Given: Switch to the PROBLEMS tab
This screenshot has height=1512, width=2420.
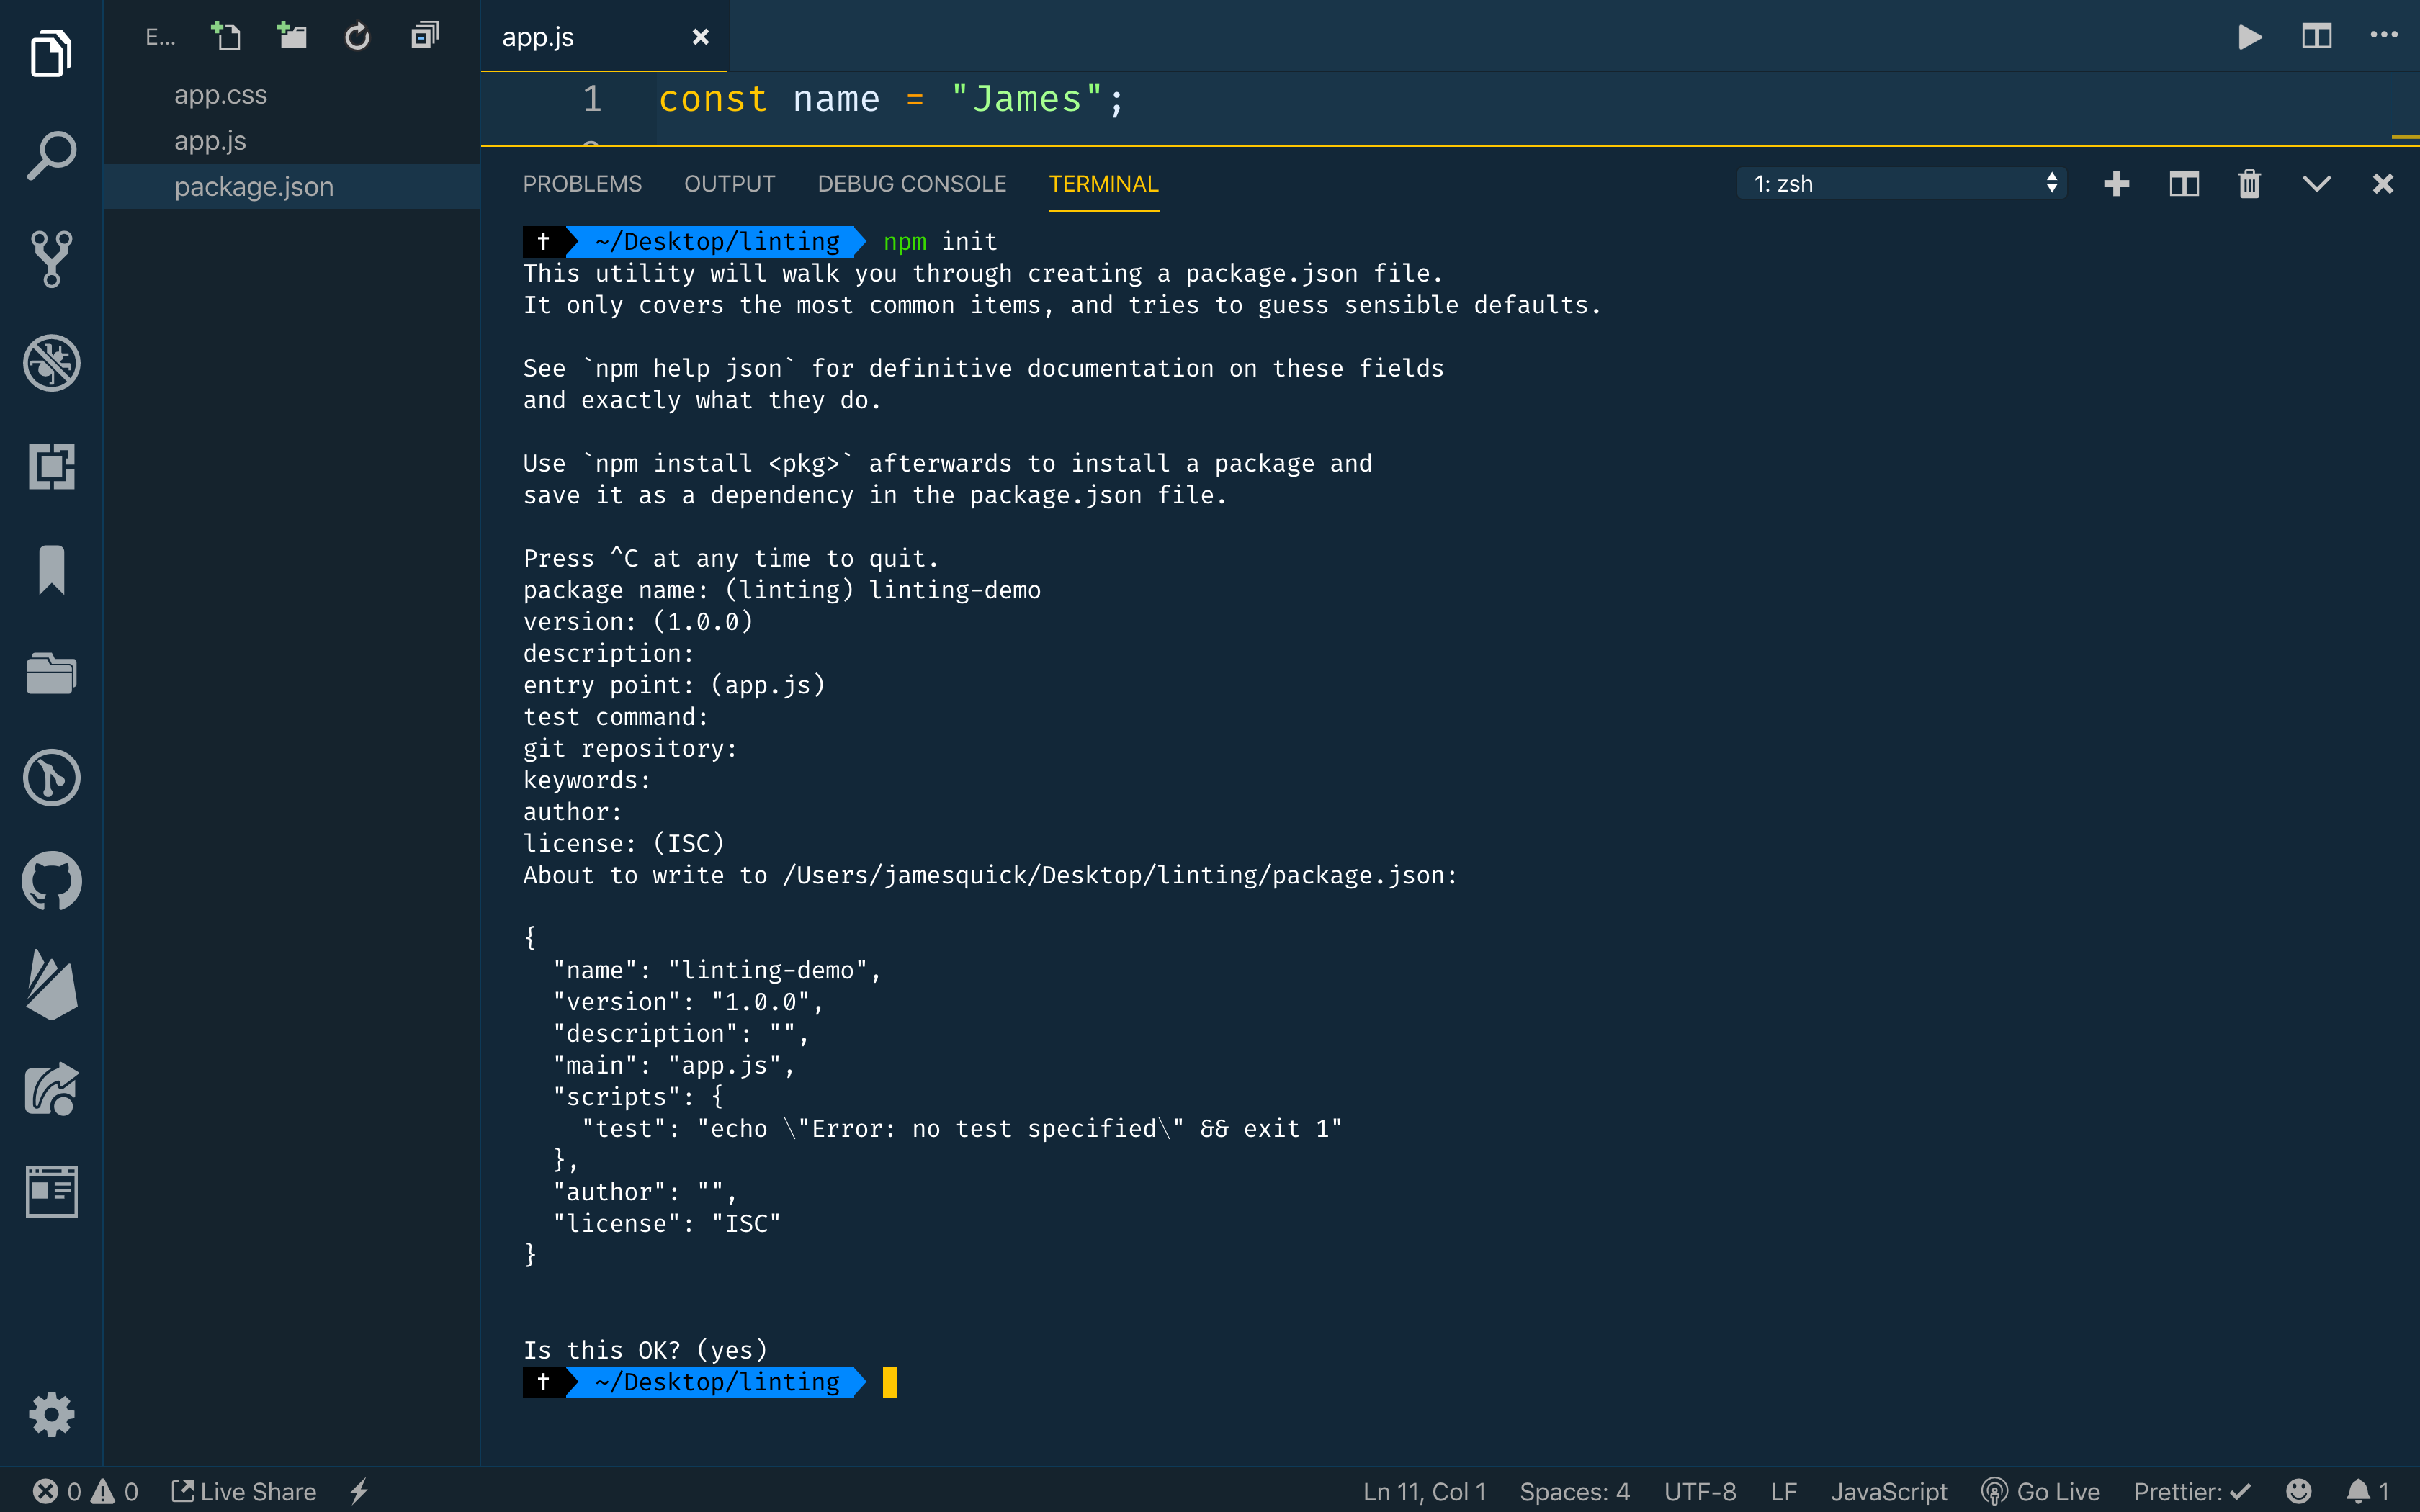Looking at the screenshot, I should click(582, 183).
